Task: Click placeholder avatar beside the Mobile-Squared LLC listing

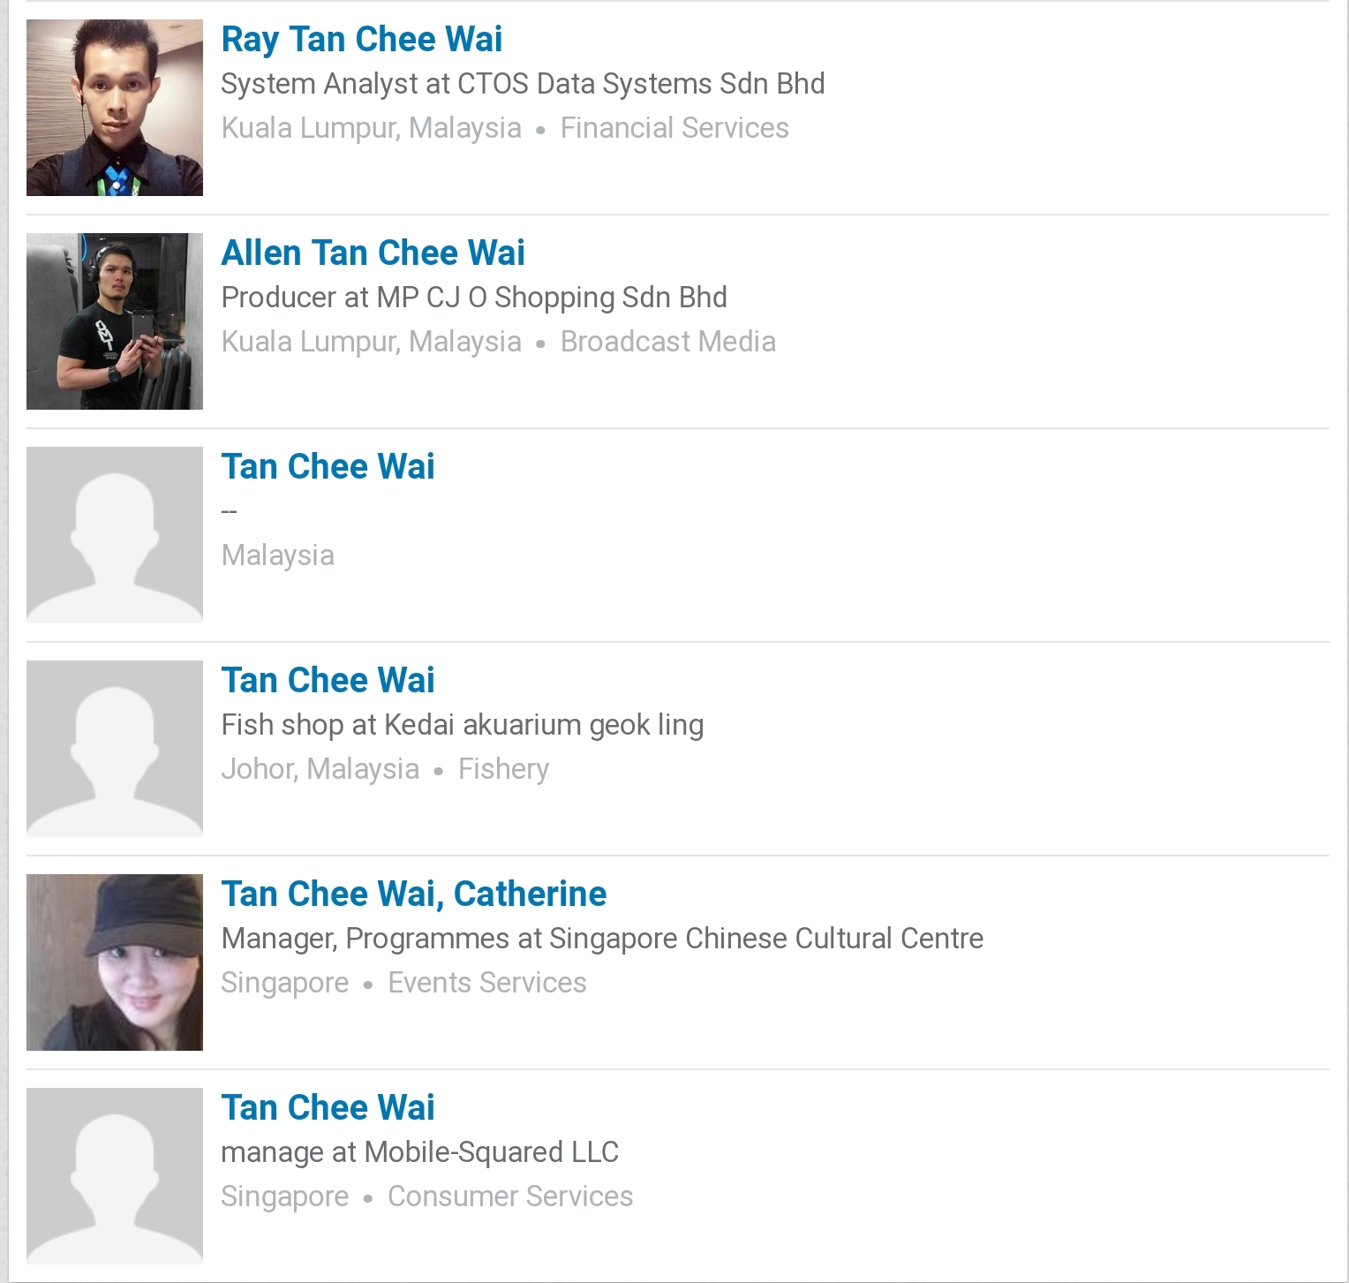Action: tap(115, 1176)
